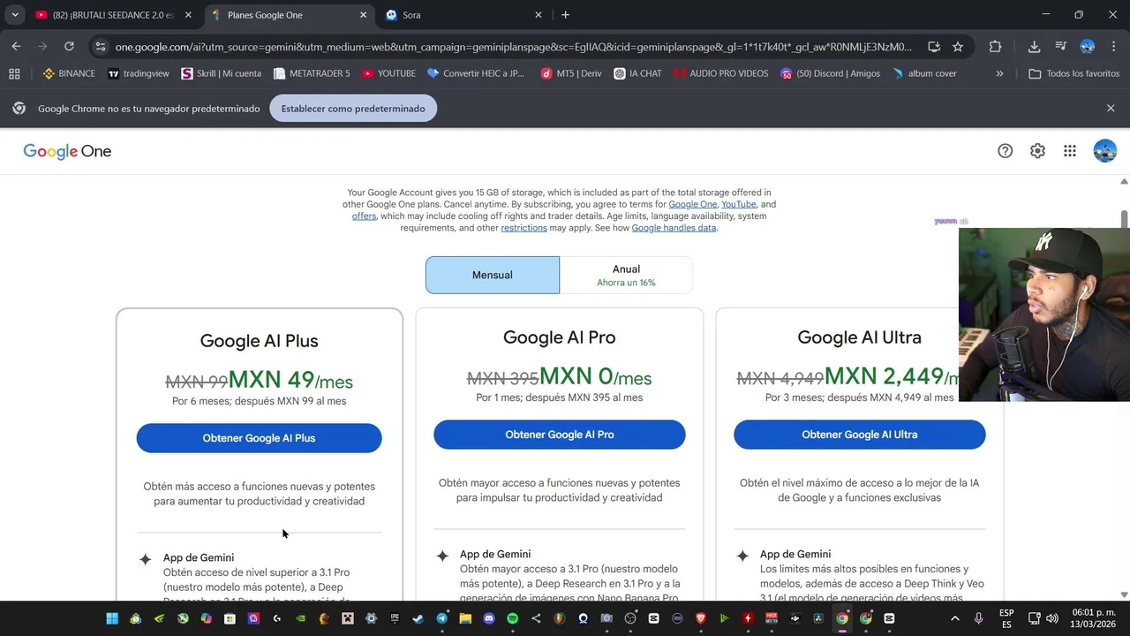Reload the current page

tap(69, 46)
